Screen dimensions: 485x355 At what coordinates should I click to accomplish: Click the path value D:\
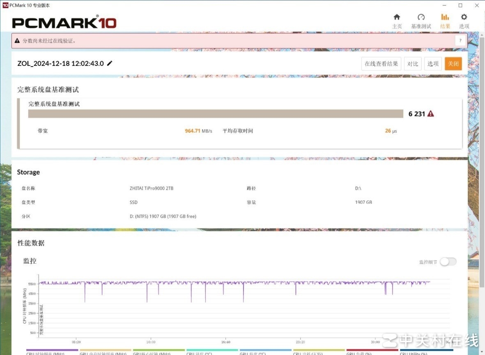click(358, 188)
